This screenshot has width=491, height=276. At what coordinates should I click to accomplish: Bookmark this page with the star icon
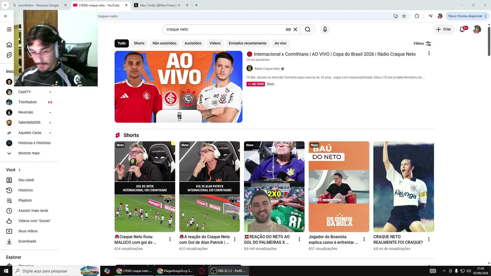tap(404, 16)
